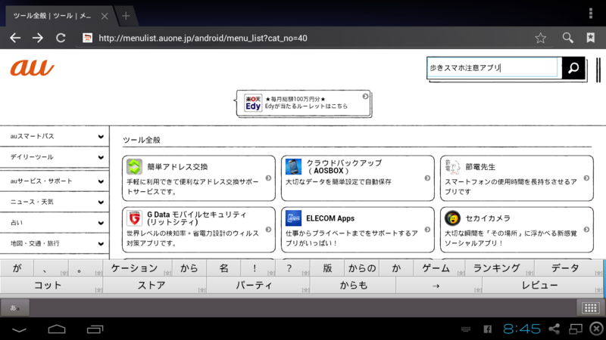Open a new tab with plus button
Viewport: 606px width, 340px height.
126,16
